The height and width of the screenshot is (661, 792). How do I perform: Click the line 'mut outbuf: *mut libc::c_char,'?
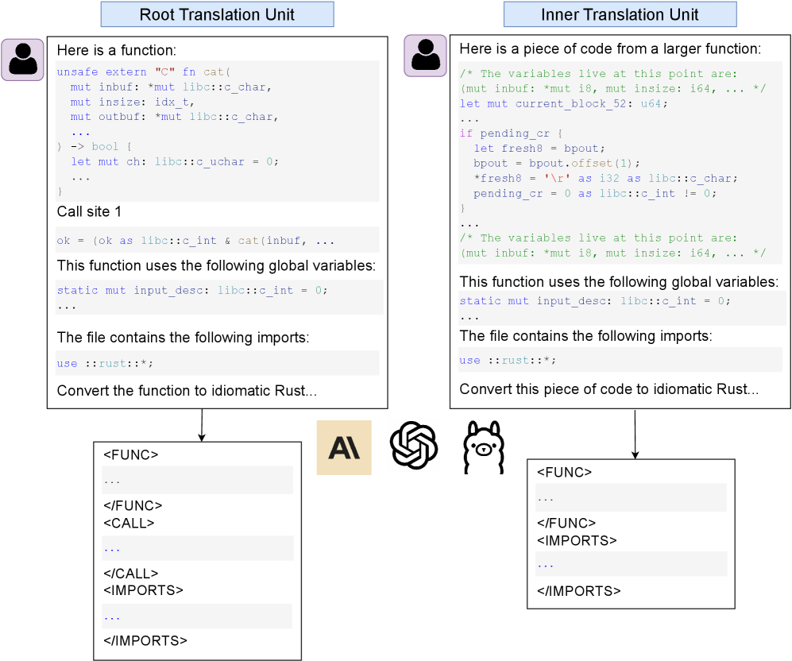coord(174,117)
